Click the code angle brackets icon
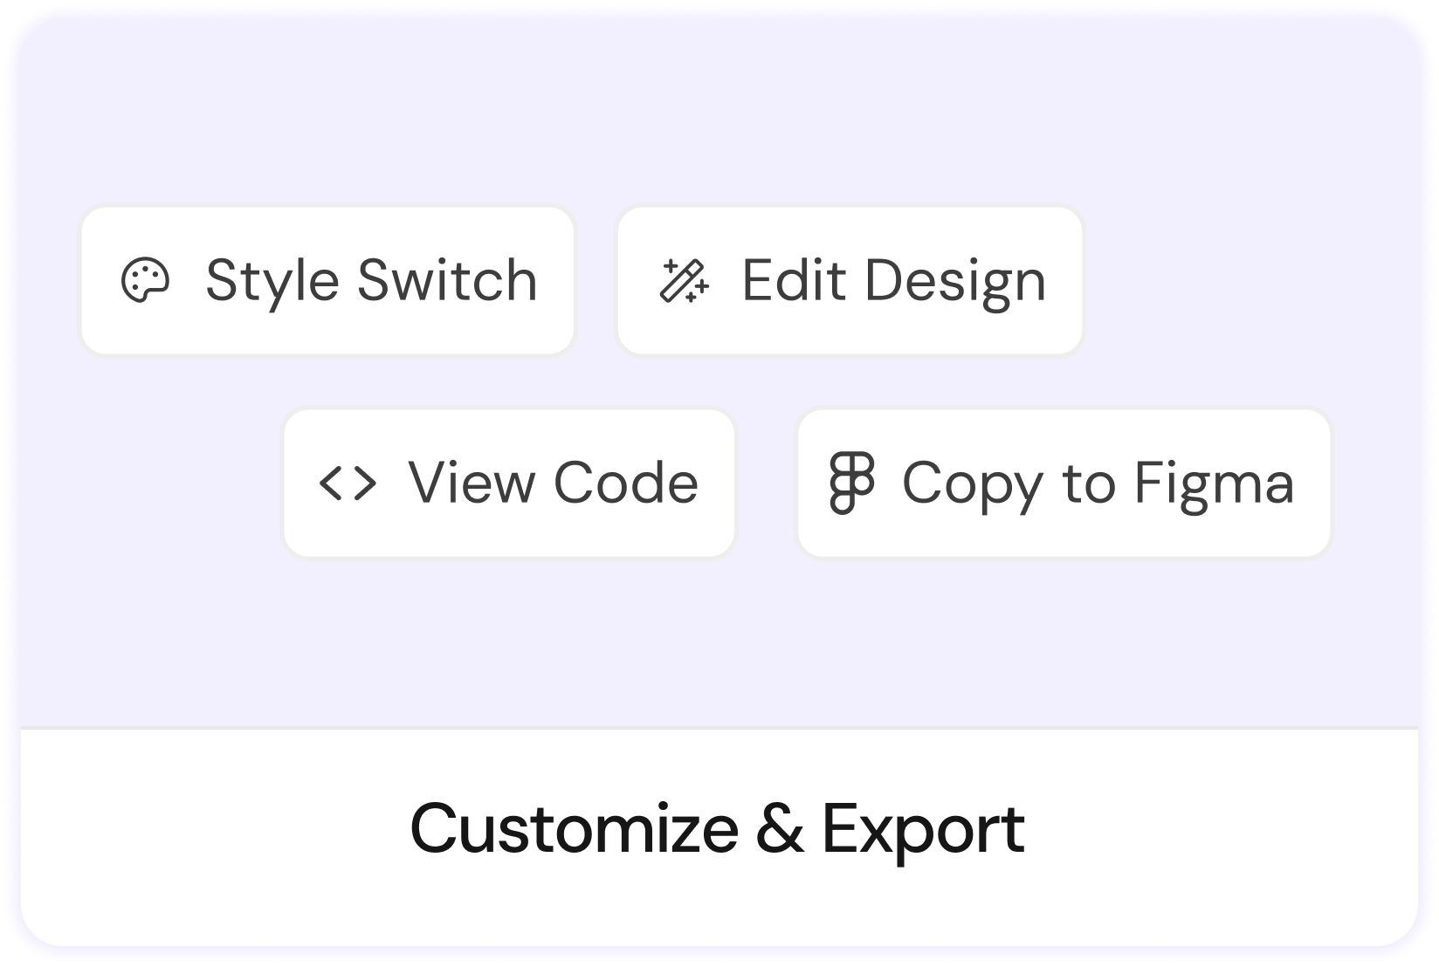This screenshot has width=1439, height=967. pyautogui.click(x=348, y=483)
